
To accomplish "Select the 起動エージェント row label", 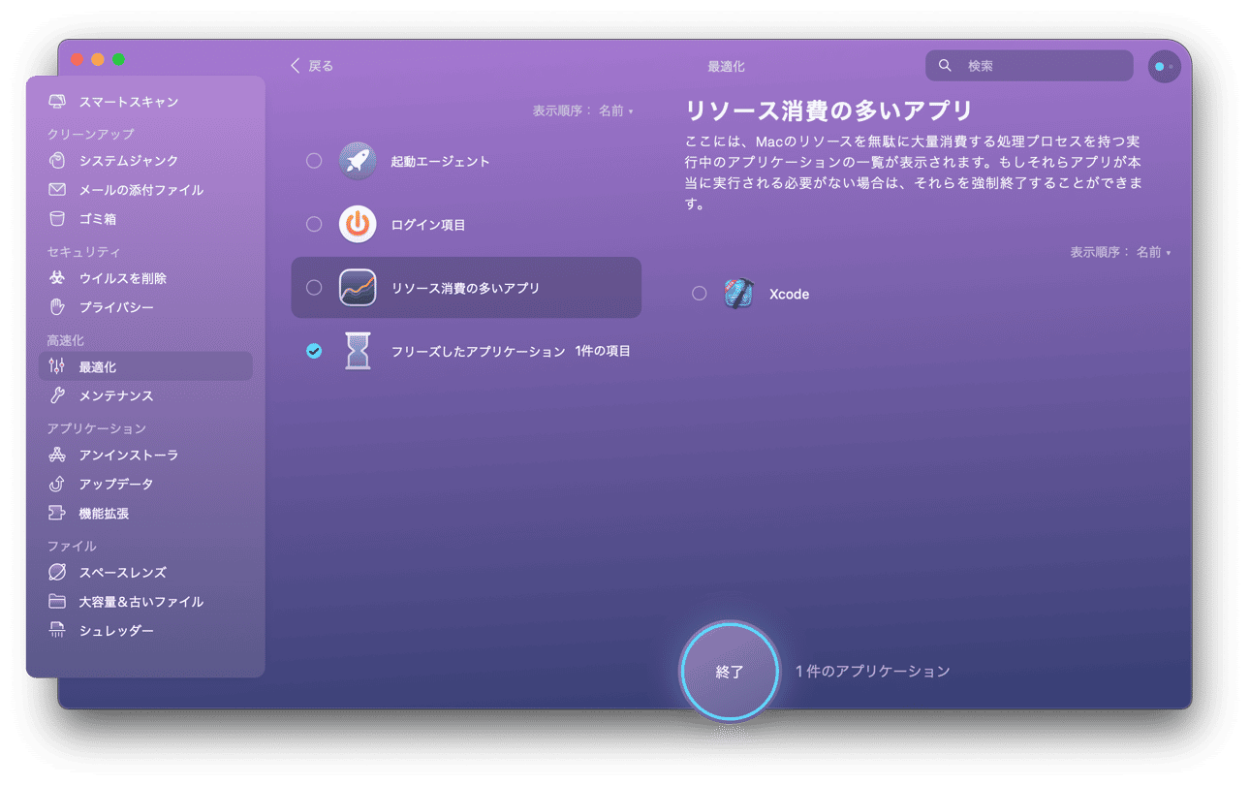I will tap(440, 161).
